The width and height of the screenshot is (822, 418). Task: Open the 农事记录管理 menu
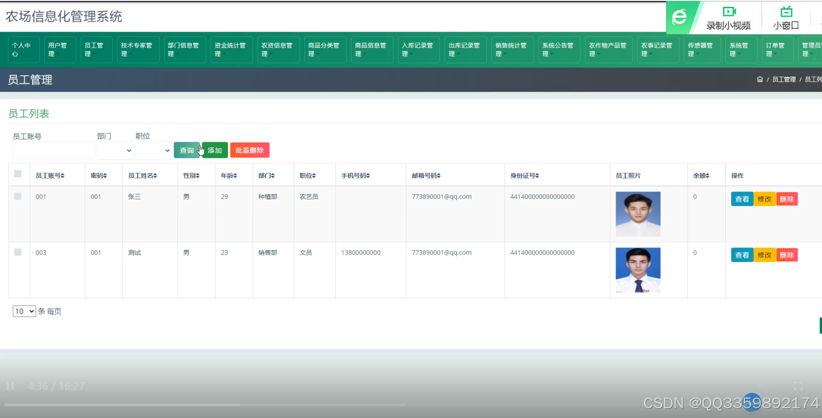point(658,50)
